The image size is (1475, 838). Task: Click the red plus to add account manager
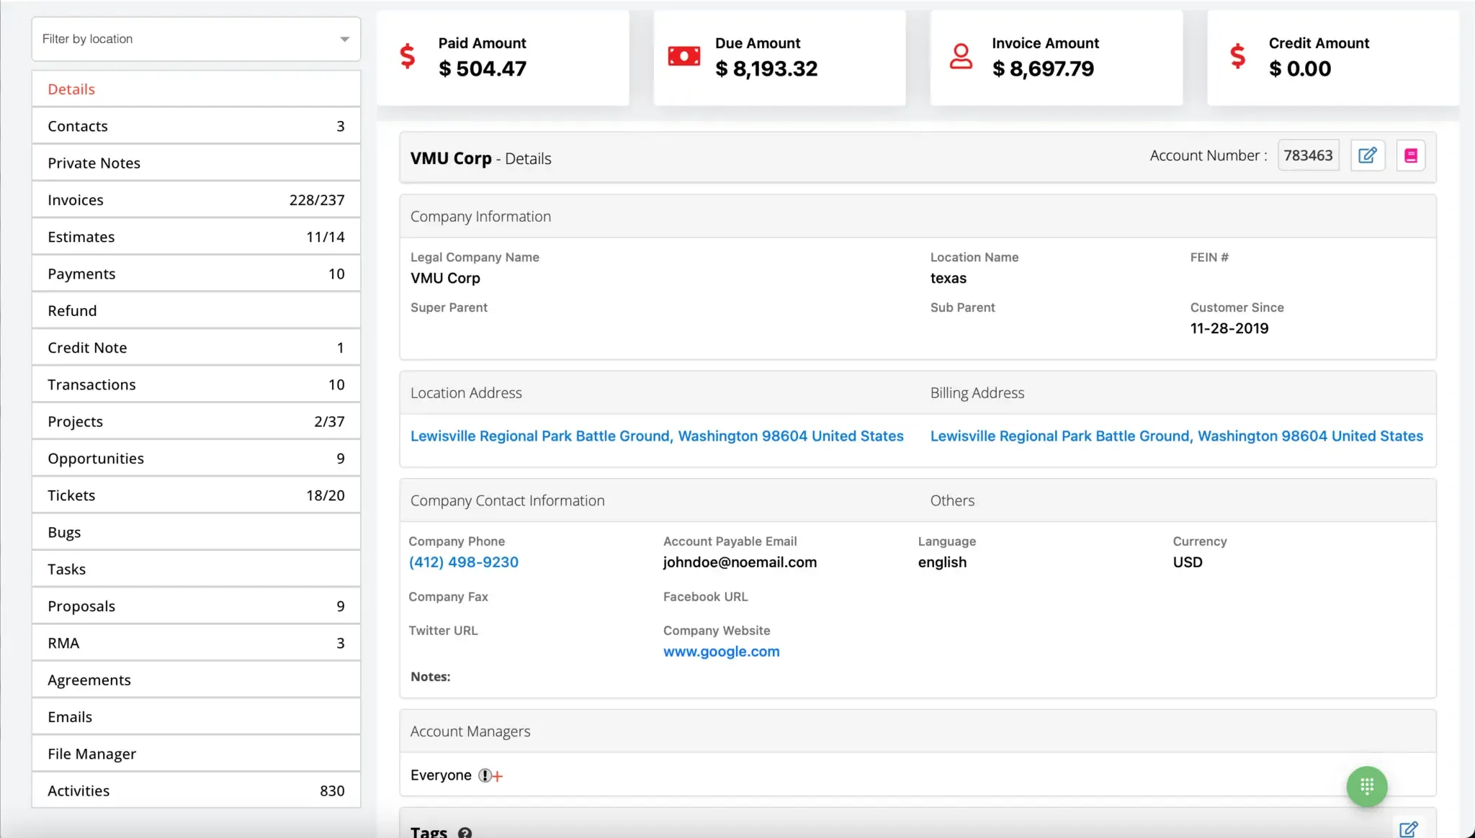click(x=498, y=776)
